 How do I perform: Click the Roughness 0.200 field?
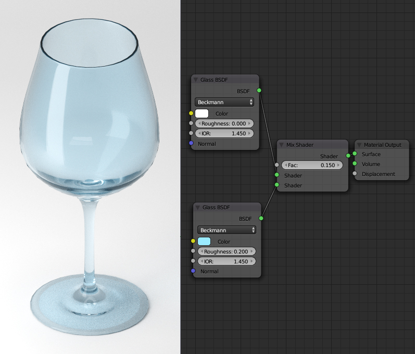coord(227,251)
